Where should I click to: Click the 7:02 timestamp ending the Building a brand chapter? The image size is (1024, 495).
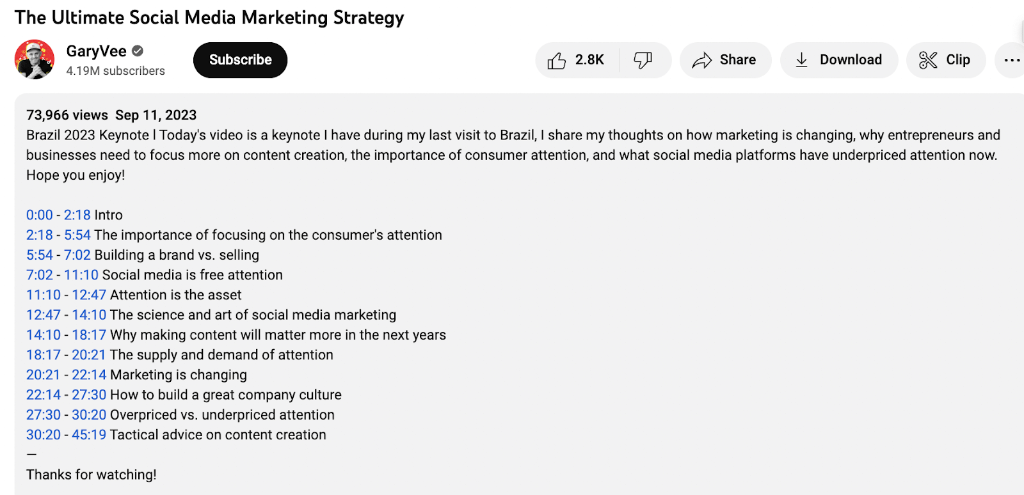[77, 255]
